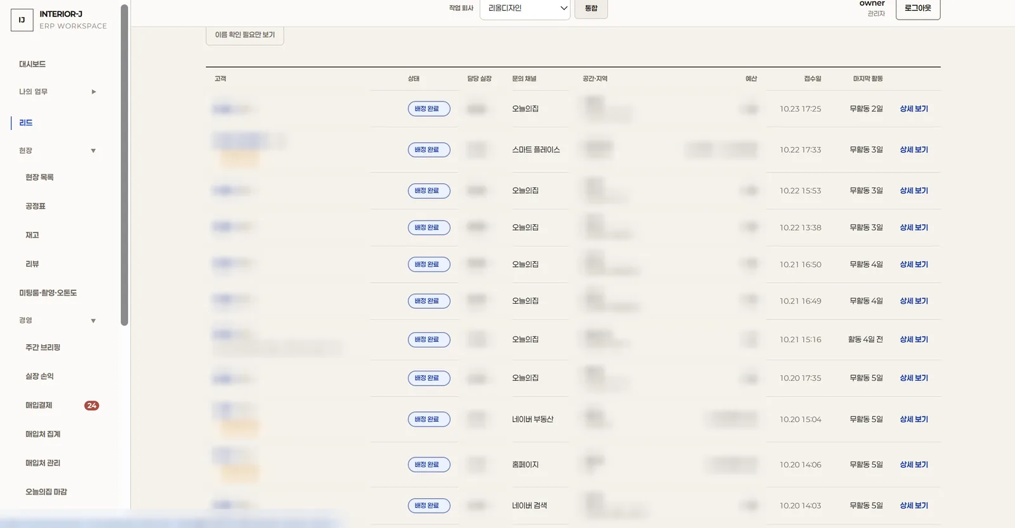The height and width of the screenshot is (528, 1015).
Task: Click the 24 badge beside 매입결제
Action: 92,406
